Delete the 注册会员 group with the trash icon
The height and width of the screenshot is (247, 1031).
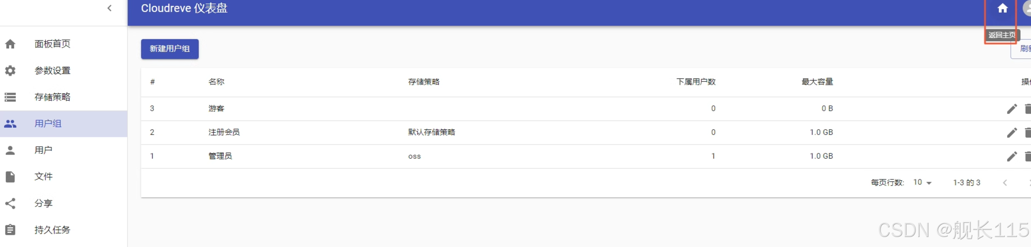(x=1027, y=132)
